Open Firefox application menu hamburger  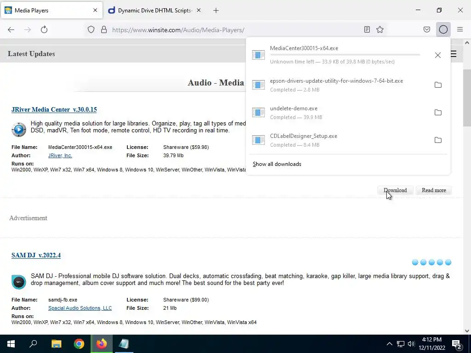point(460,29)
